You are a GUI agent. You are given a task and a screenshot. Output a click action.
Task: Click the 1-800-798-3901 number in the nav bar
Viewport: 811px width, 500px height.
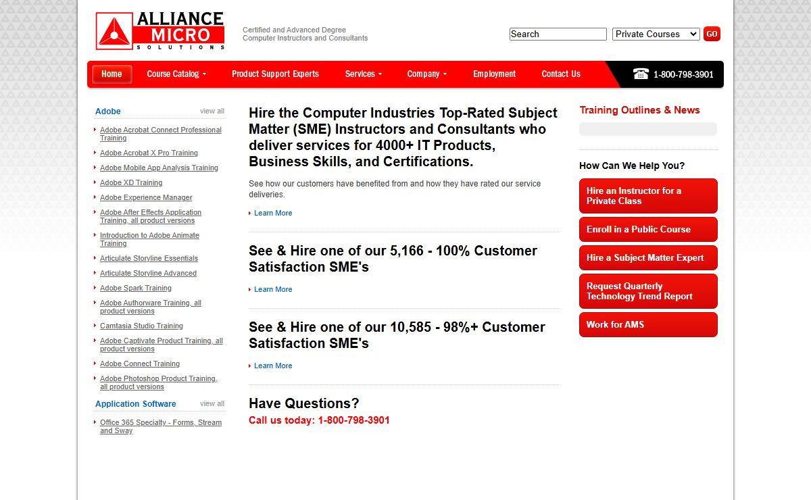pos(683,74)
